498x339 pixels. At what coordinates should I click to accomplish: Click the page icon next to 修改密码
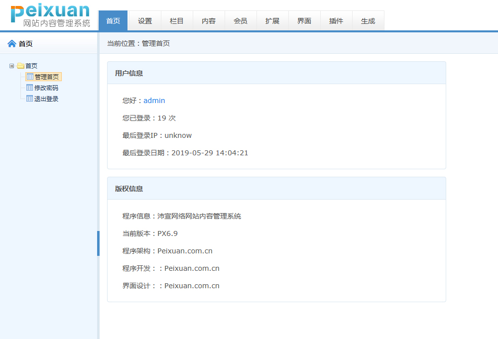pos(30,88)
